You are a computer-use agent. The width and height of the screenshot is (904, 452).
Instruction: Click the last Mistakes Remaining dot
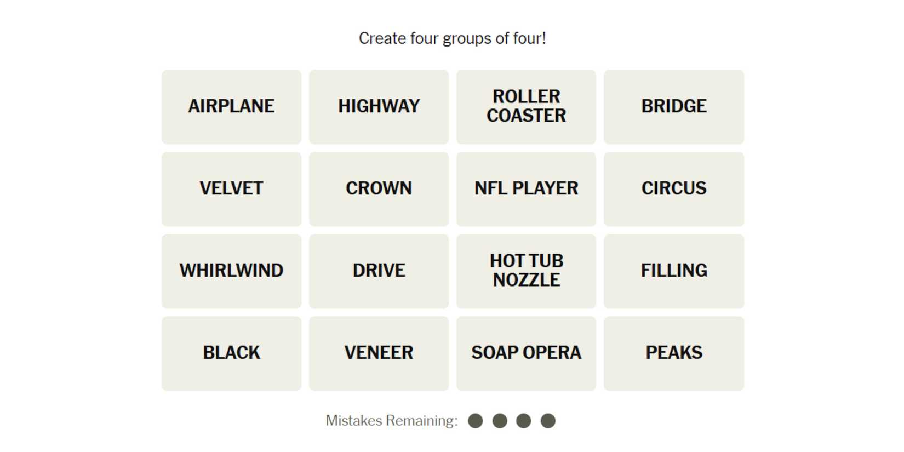click(x=548, y=421)
